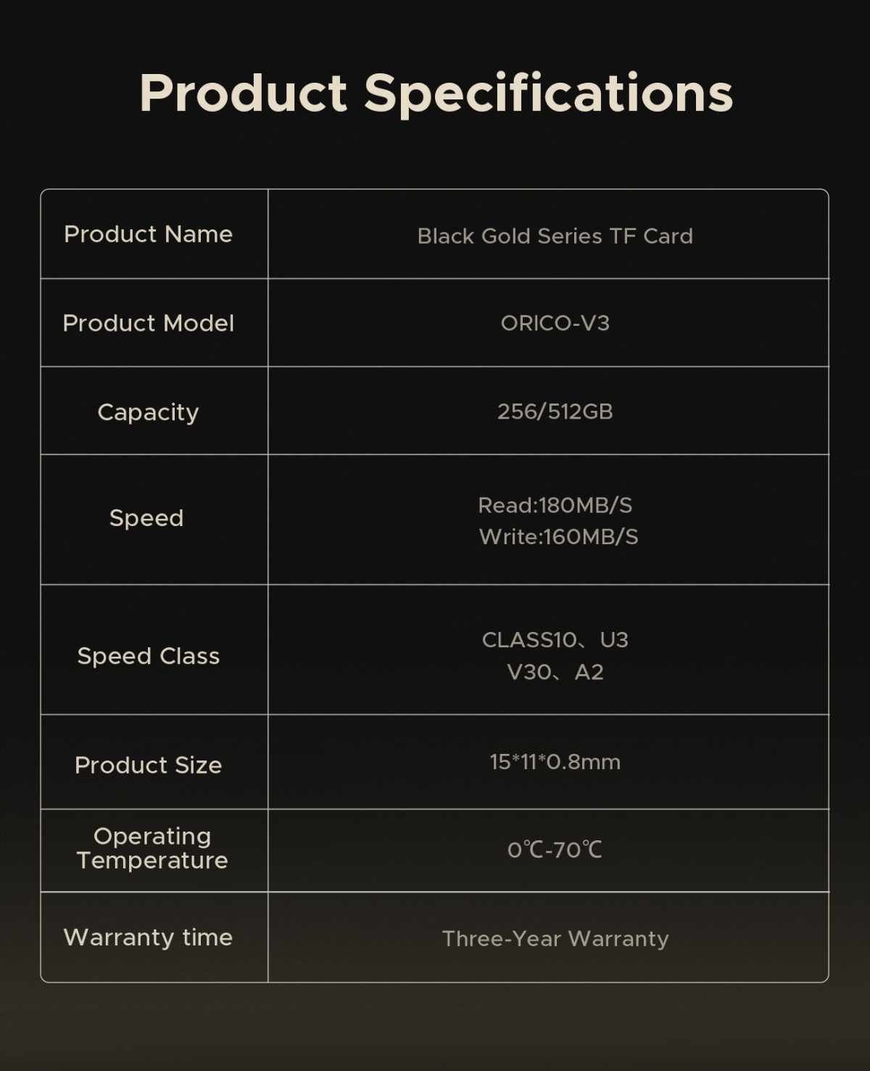This screenshot has width=870, height=1071.
Task: Click the A2 rating text
Action: pos(589,672)
